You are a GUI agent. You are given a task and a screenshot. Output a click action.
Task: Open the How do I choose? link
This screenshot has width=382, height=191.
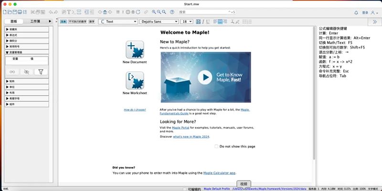(135, 110)
